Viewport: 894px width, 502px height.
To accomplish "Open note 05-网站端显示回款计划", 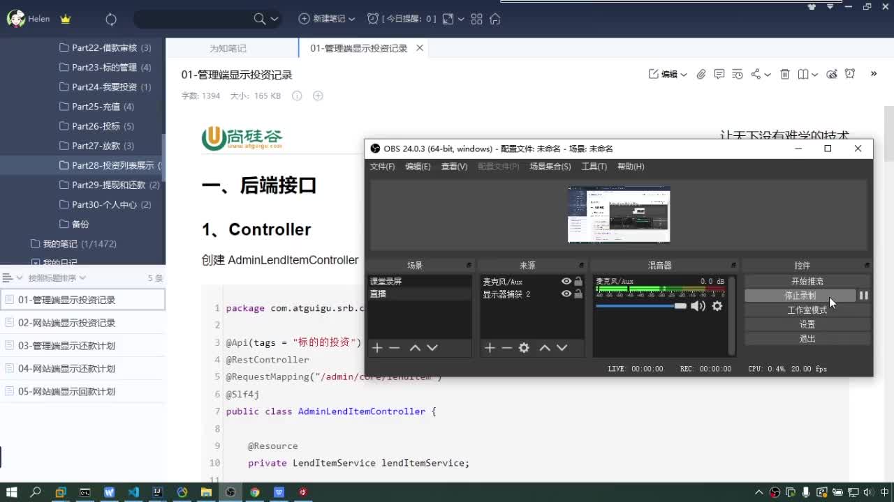I will [82, 391].
